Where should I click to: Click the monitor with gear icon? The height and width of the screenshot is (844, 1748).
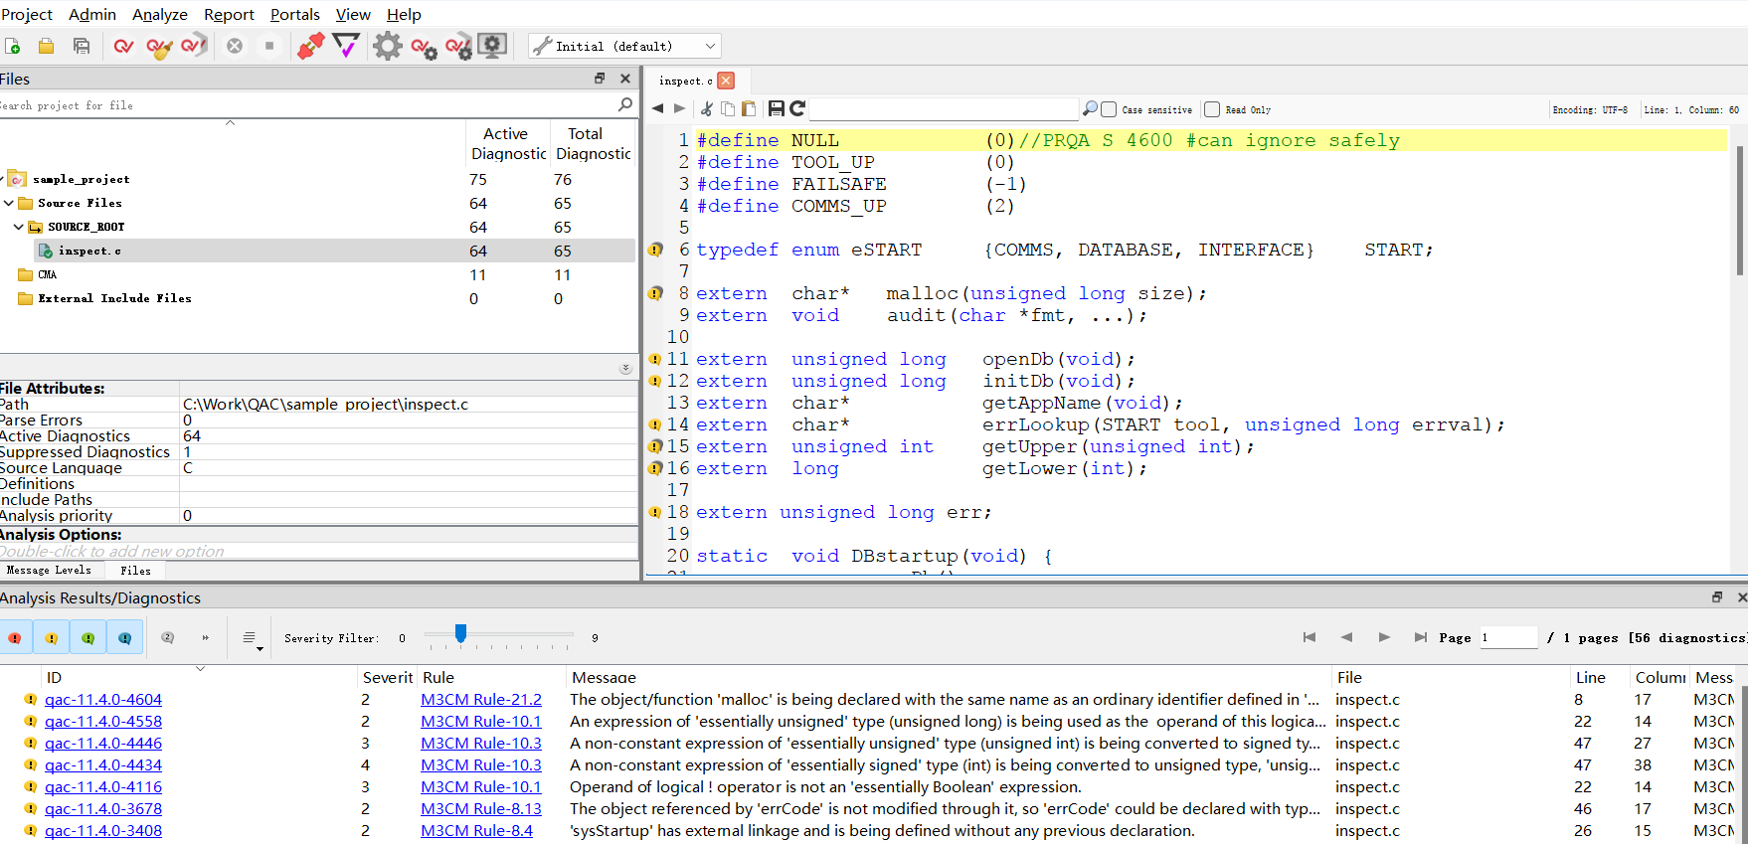492,46
